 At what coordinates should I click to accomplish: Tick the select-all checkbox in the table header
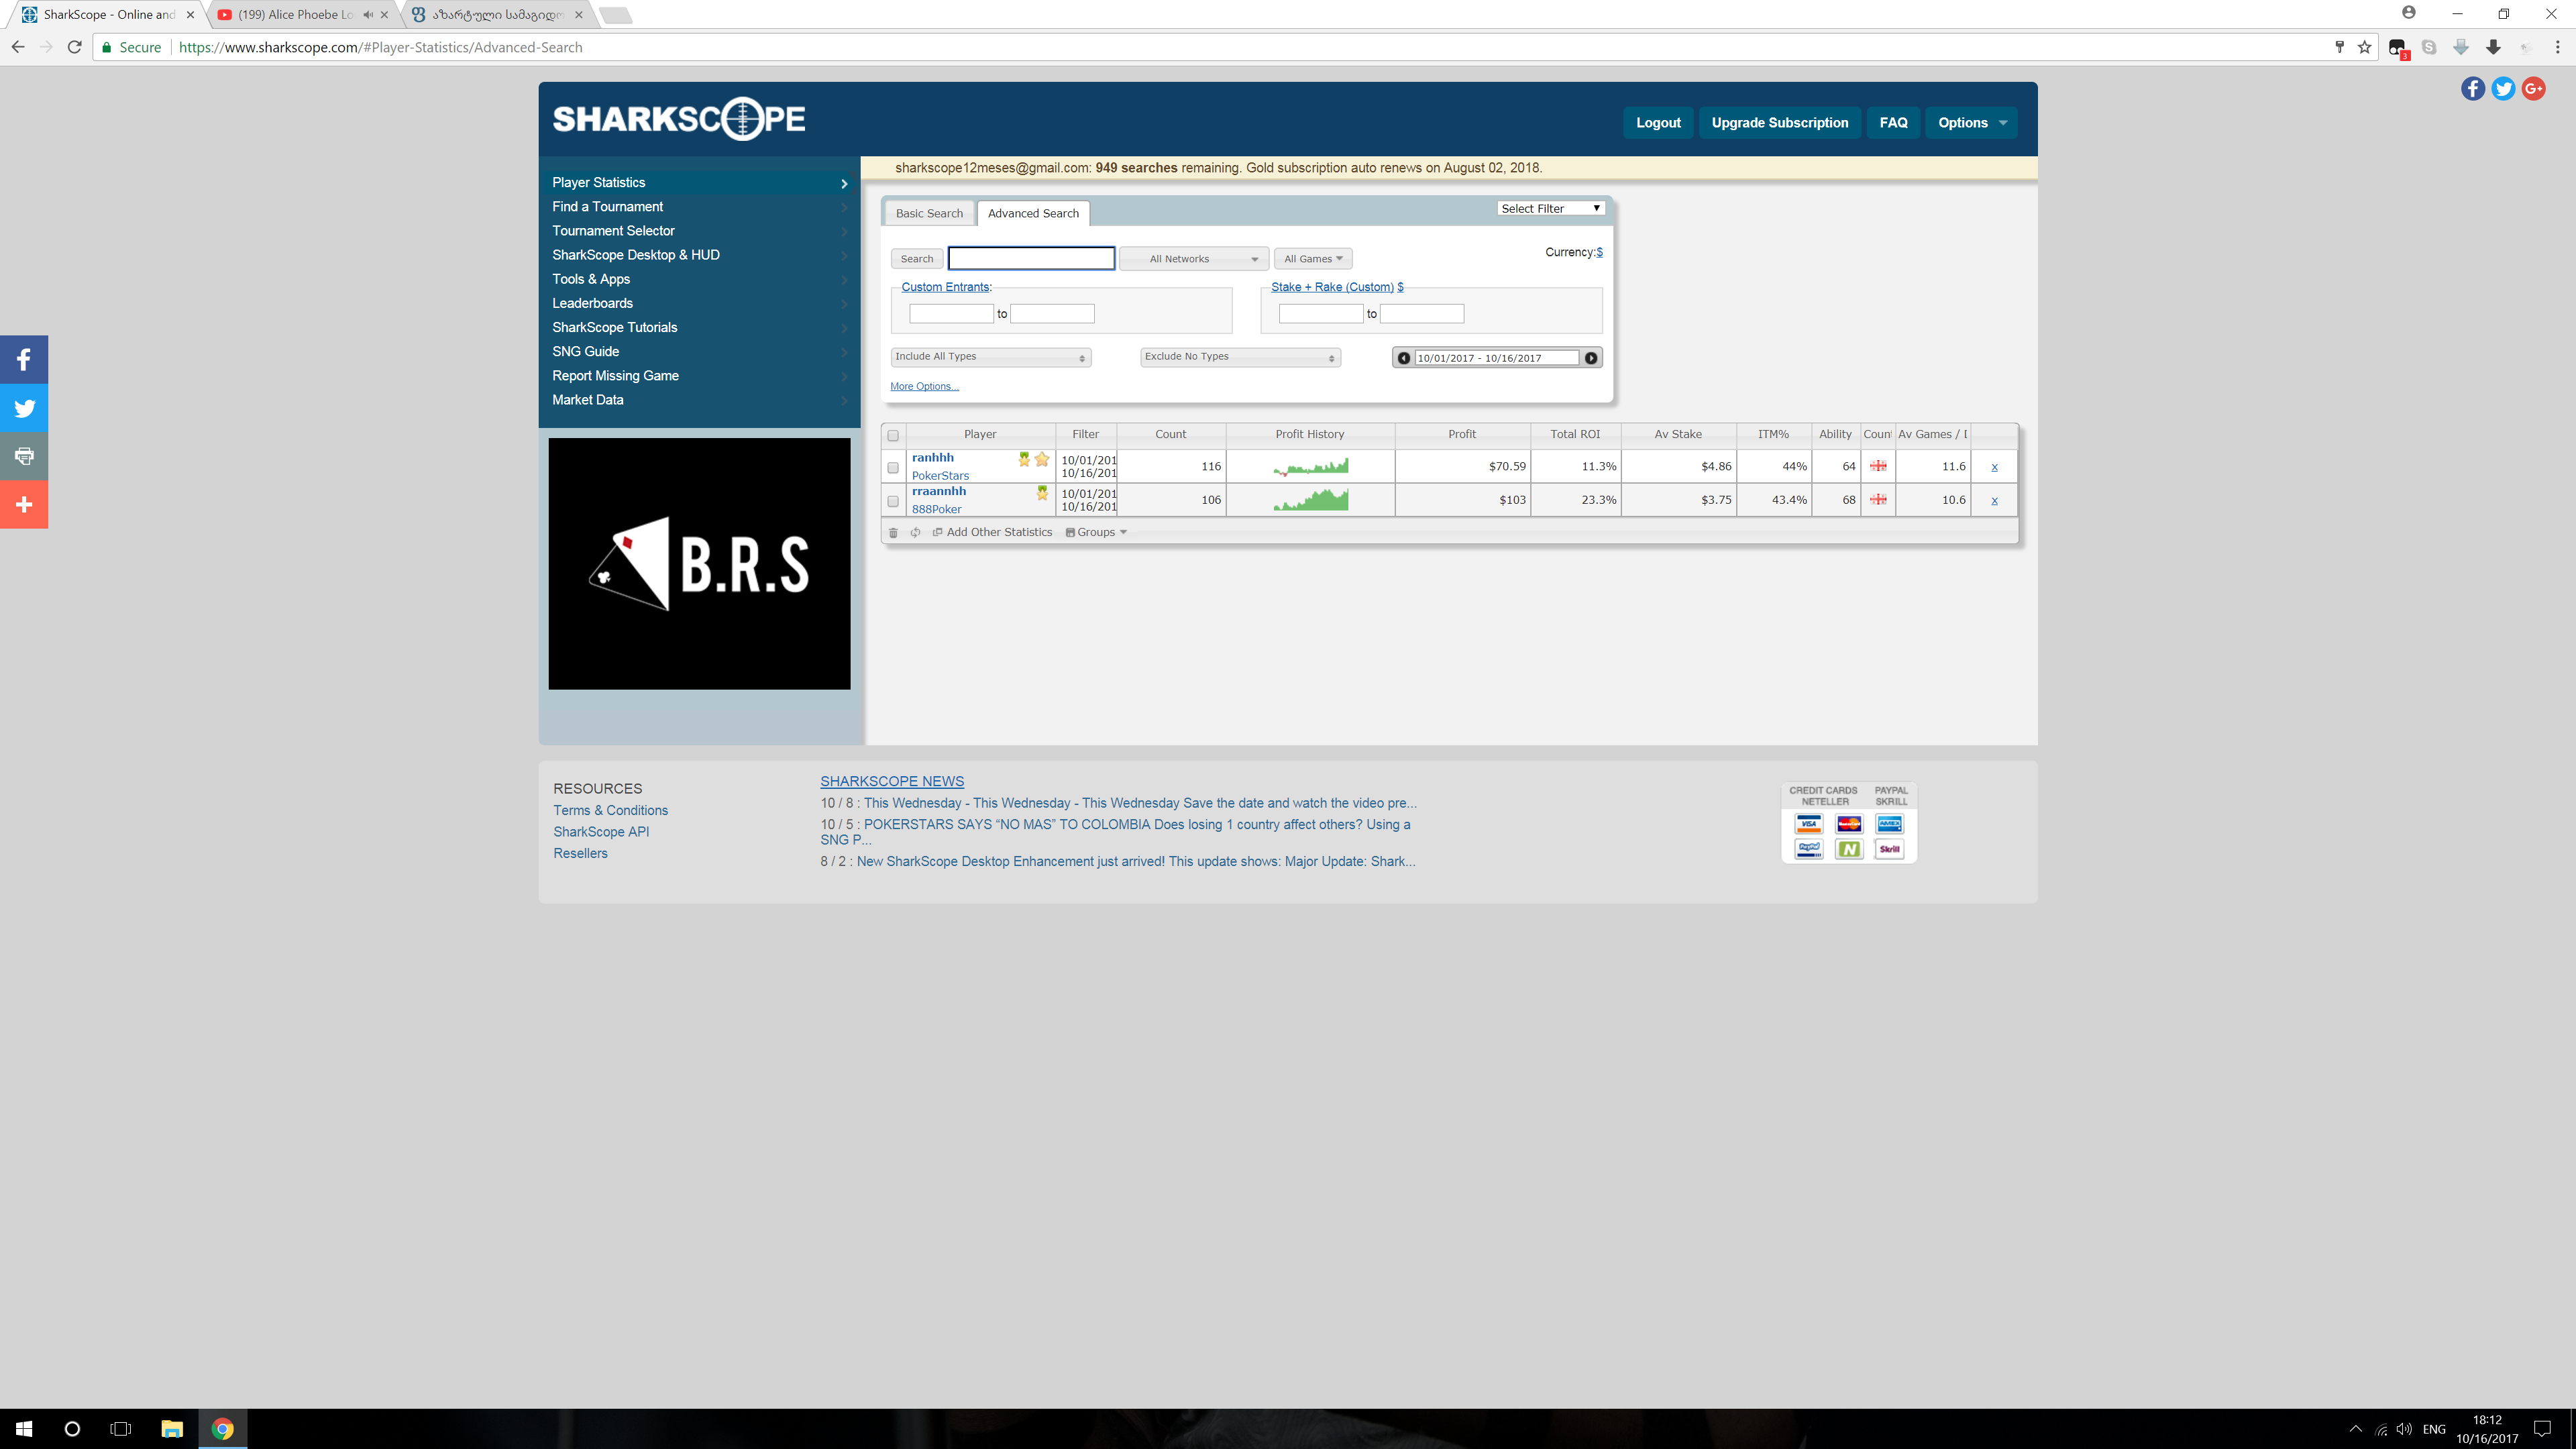coord(893,435)
